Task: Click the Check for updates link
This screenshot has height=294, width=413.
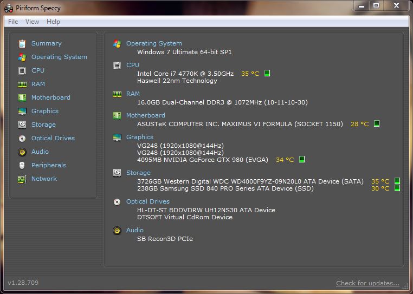Action: (x=367, y=283)
